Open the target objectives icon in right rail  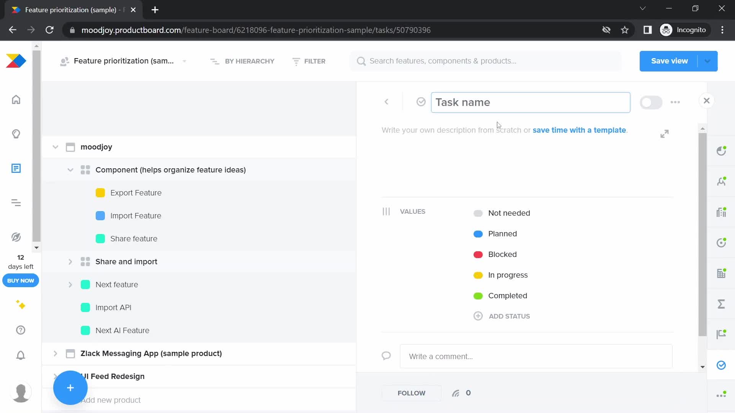coord(721,242)
